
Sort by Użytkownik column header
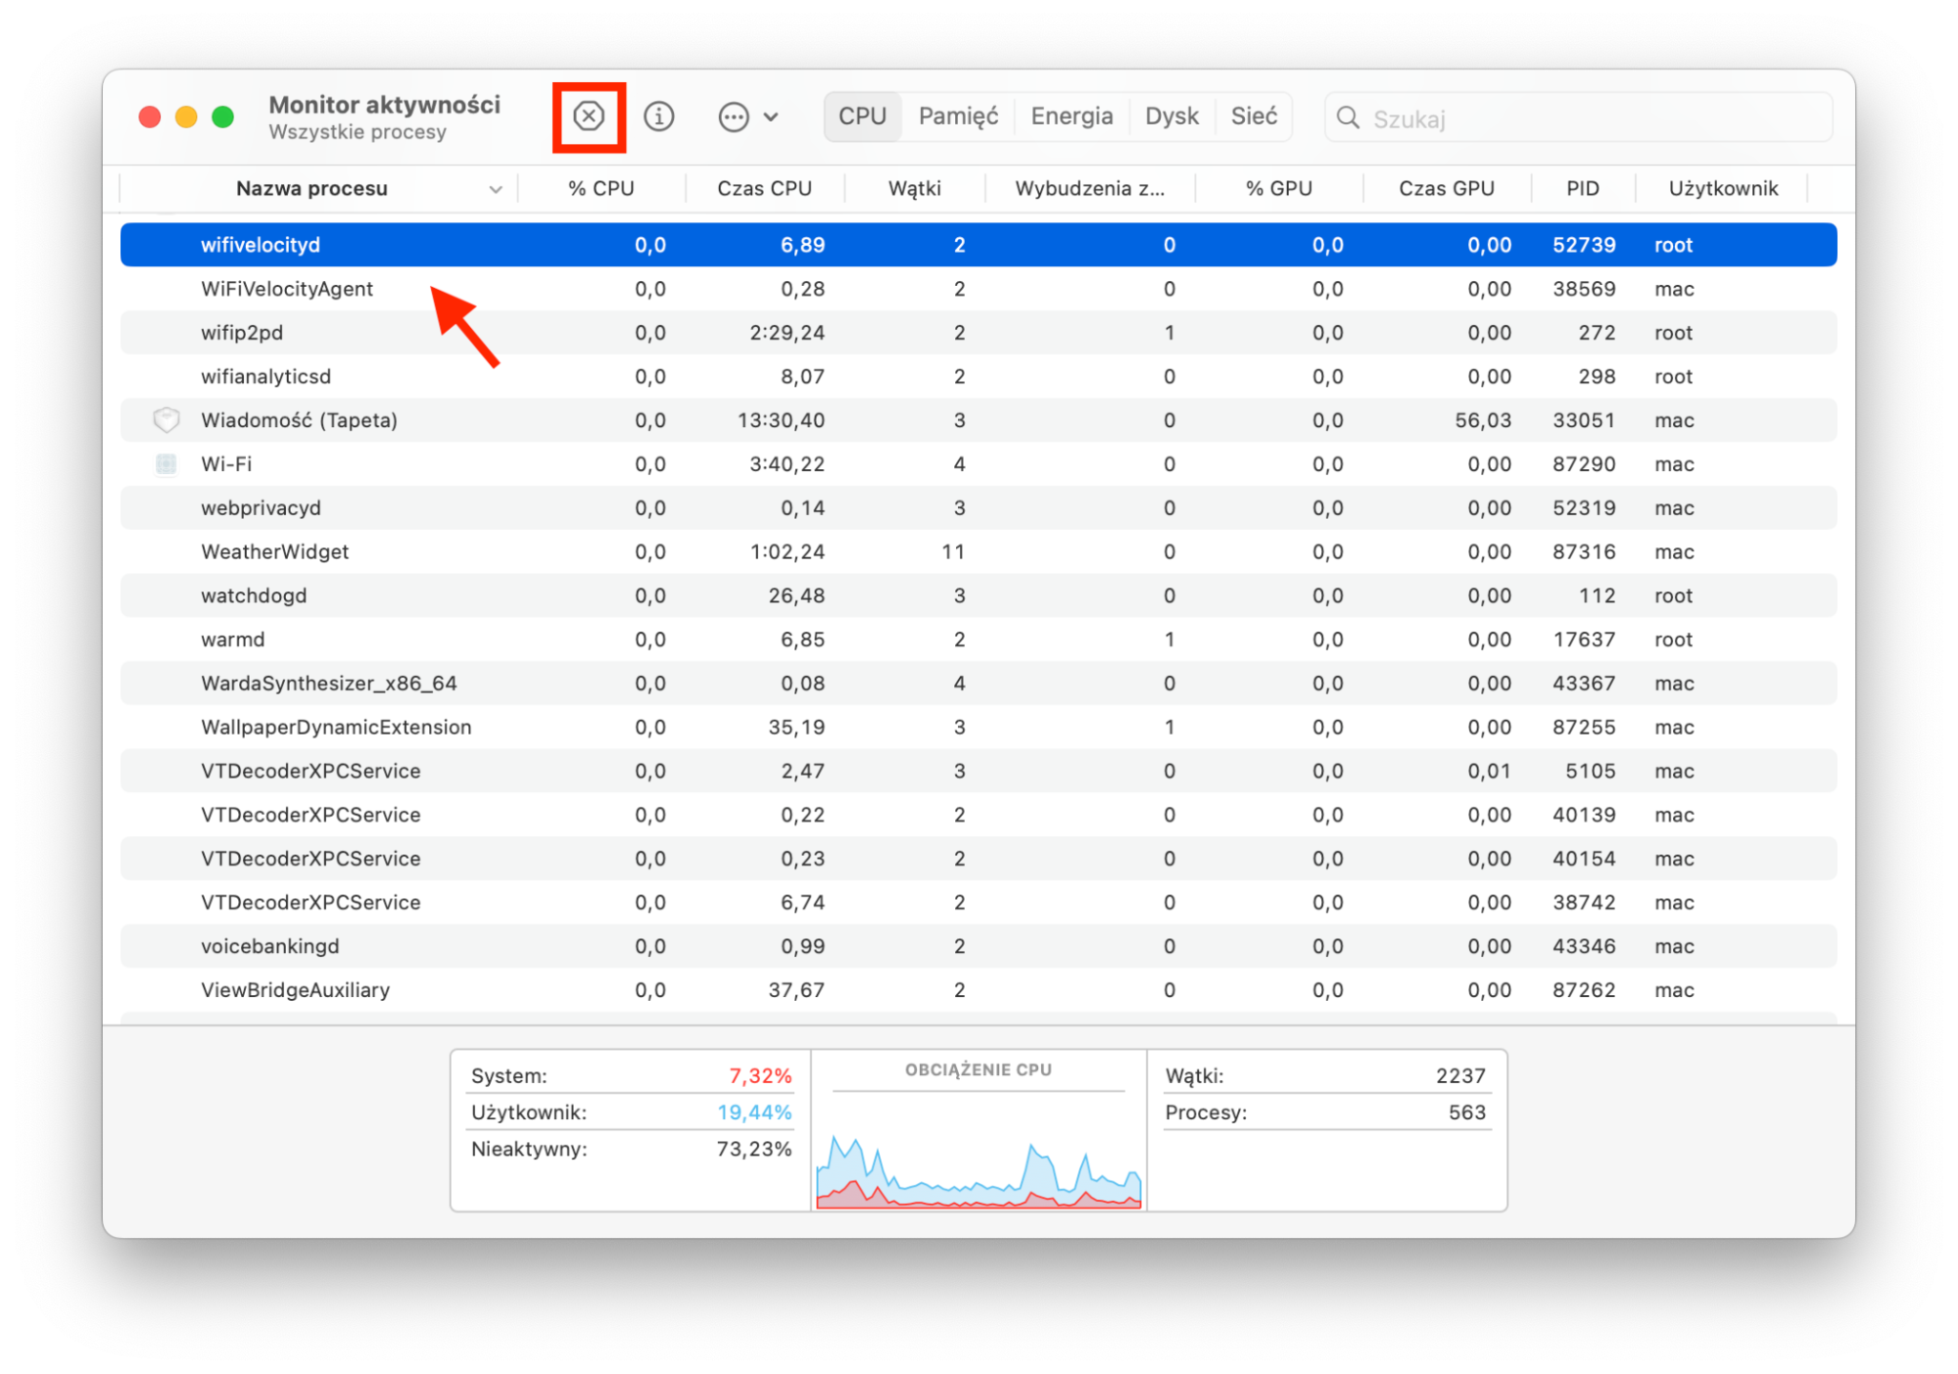(1723, 189)
